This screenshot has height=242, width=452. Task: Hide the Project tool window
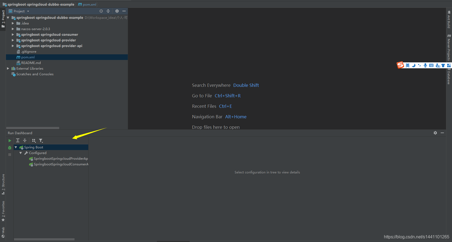(x=124, y=11)
